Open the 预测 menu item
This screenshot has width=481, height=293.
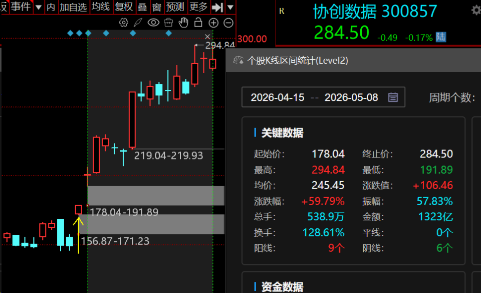175,7
